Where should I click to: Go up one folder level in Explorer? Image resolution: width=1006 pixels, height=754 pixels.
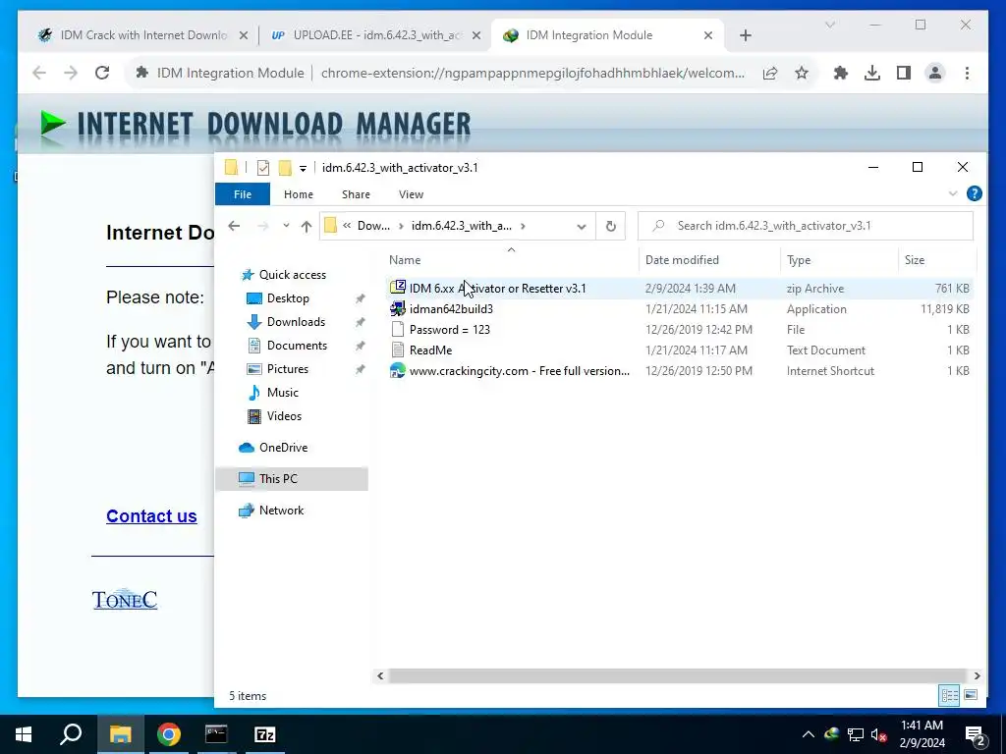pos(307,226)
